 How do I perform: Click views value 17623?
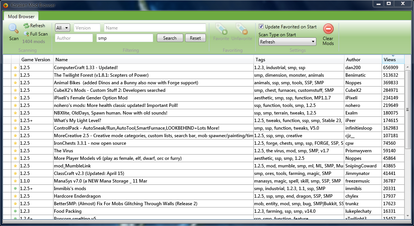click(x=389, y=204)
